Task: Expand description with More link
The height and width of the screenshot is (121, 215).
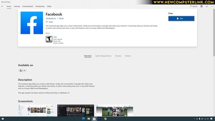Action: point(48,33)
